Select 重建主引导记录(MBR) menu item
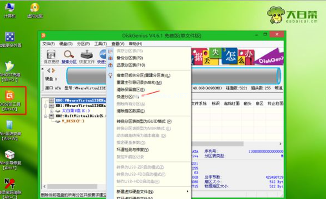Image resolution: width=326 pixels, height=199 pixels. point(139,83)
